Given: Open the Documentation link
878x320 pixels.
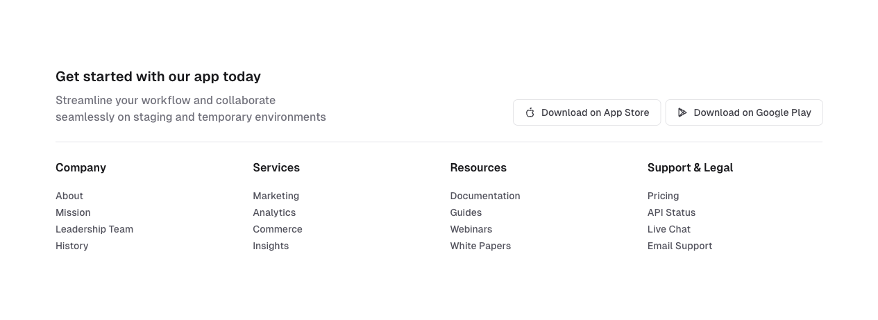Looking at the screenshot, I should point(485,196).
